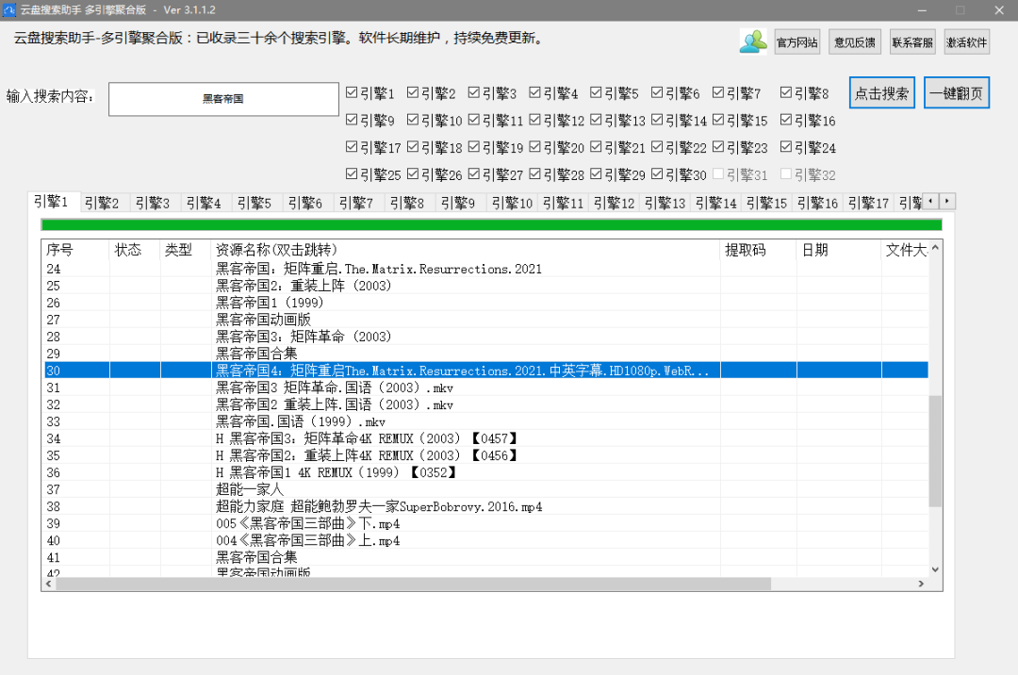Click the 状态 column header
1018x675 pixels.
pos(135,250)
